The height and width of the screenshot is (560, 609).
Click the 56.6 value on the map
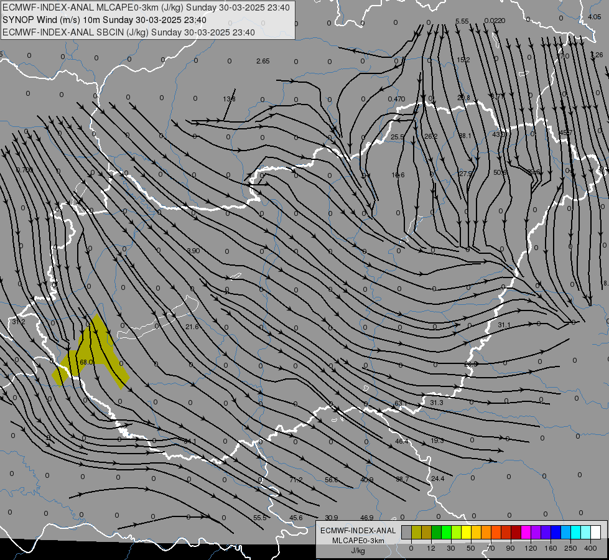(x=332, y=480)
